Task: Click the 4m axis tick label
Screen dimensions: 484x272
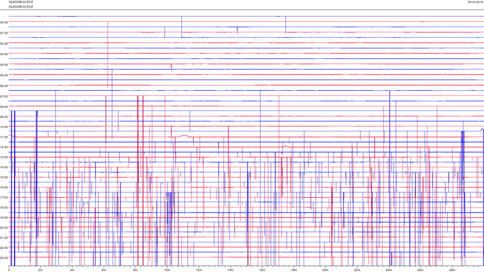Action: pos(72,270)
